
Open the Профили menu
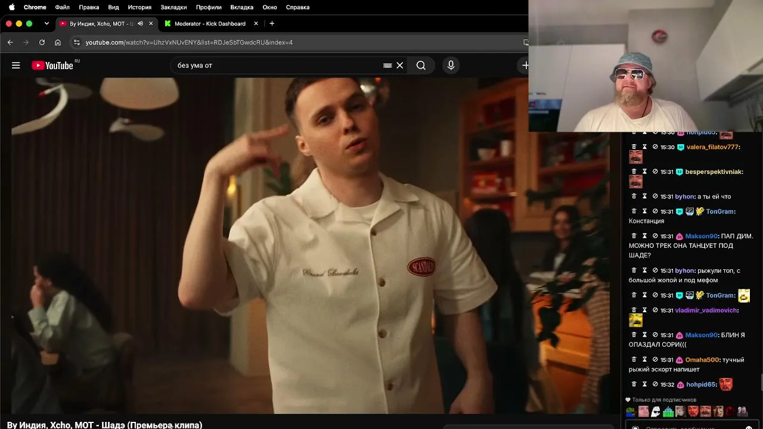coord(209,7)
